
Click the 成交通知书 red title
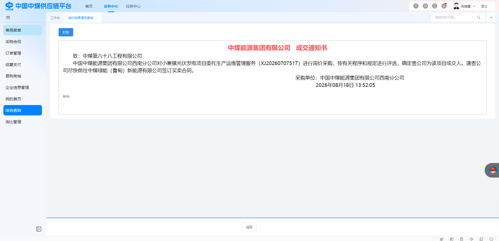311,48
